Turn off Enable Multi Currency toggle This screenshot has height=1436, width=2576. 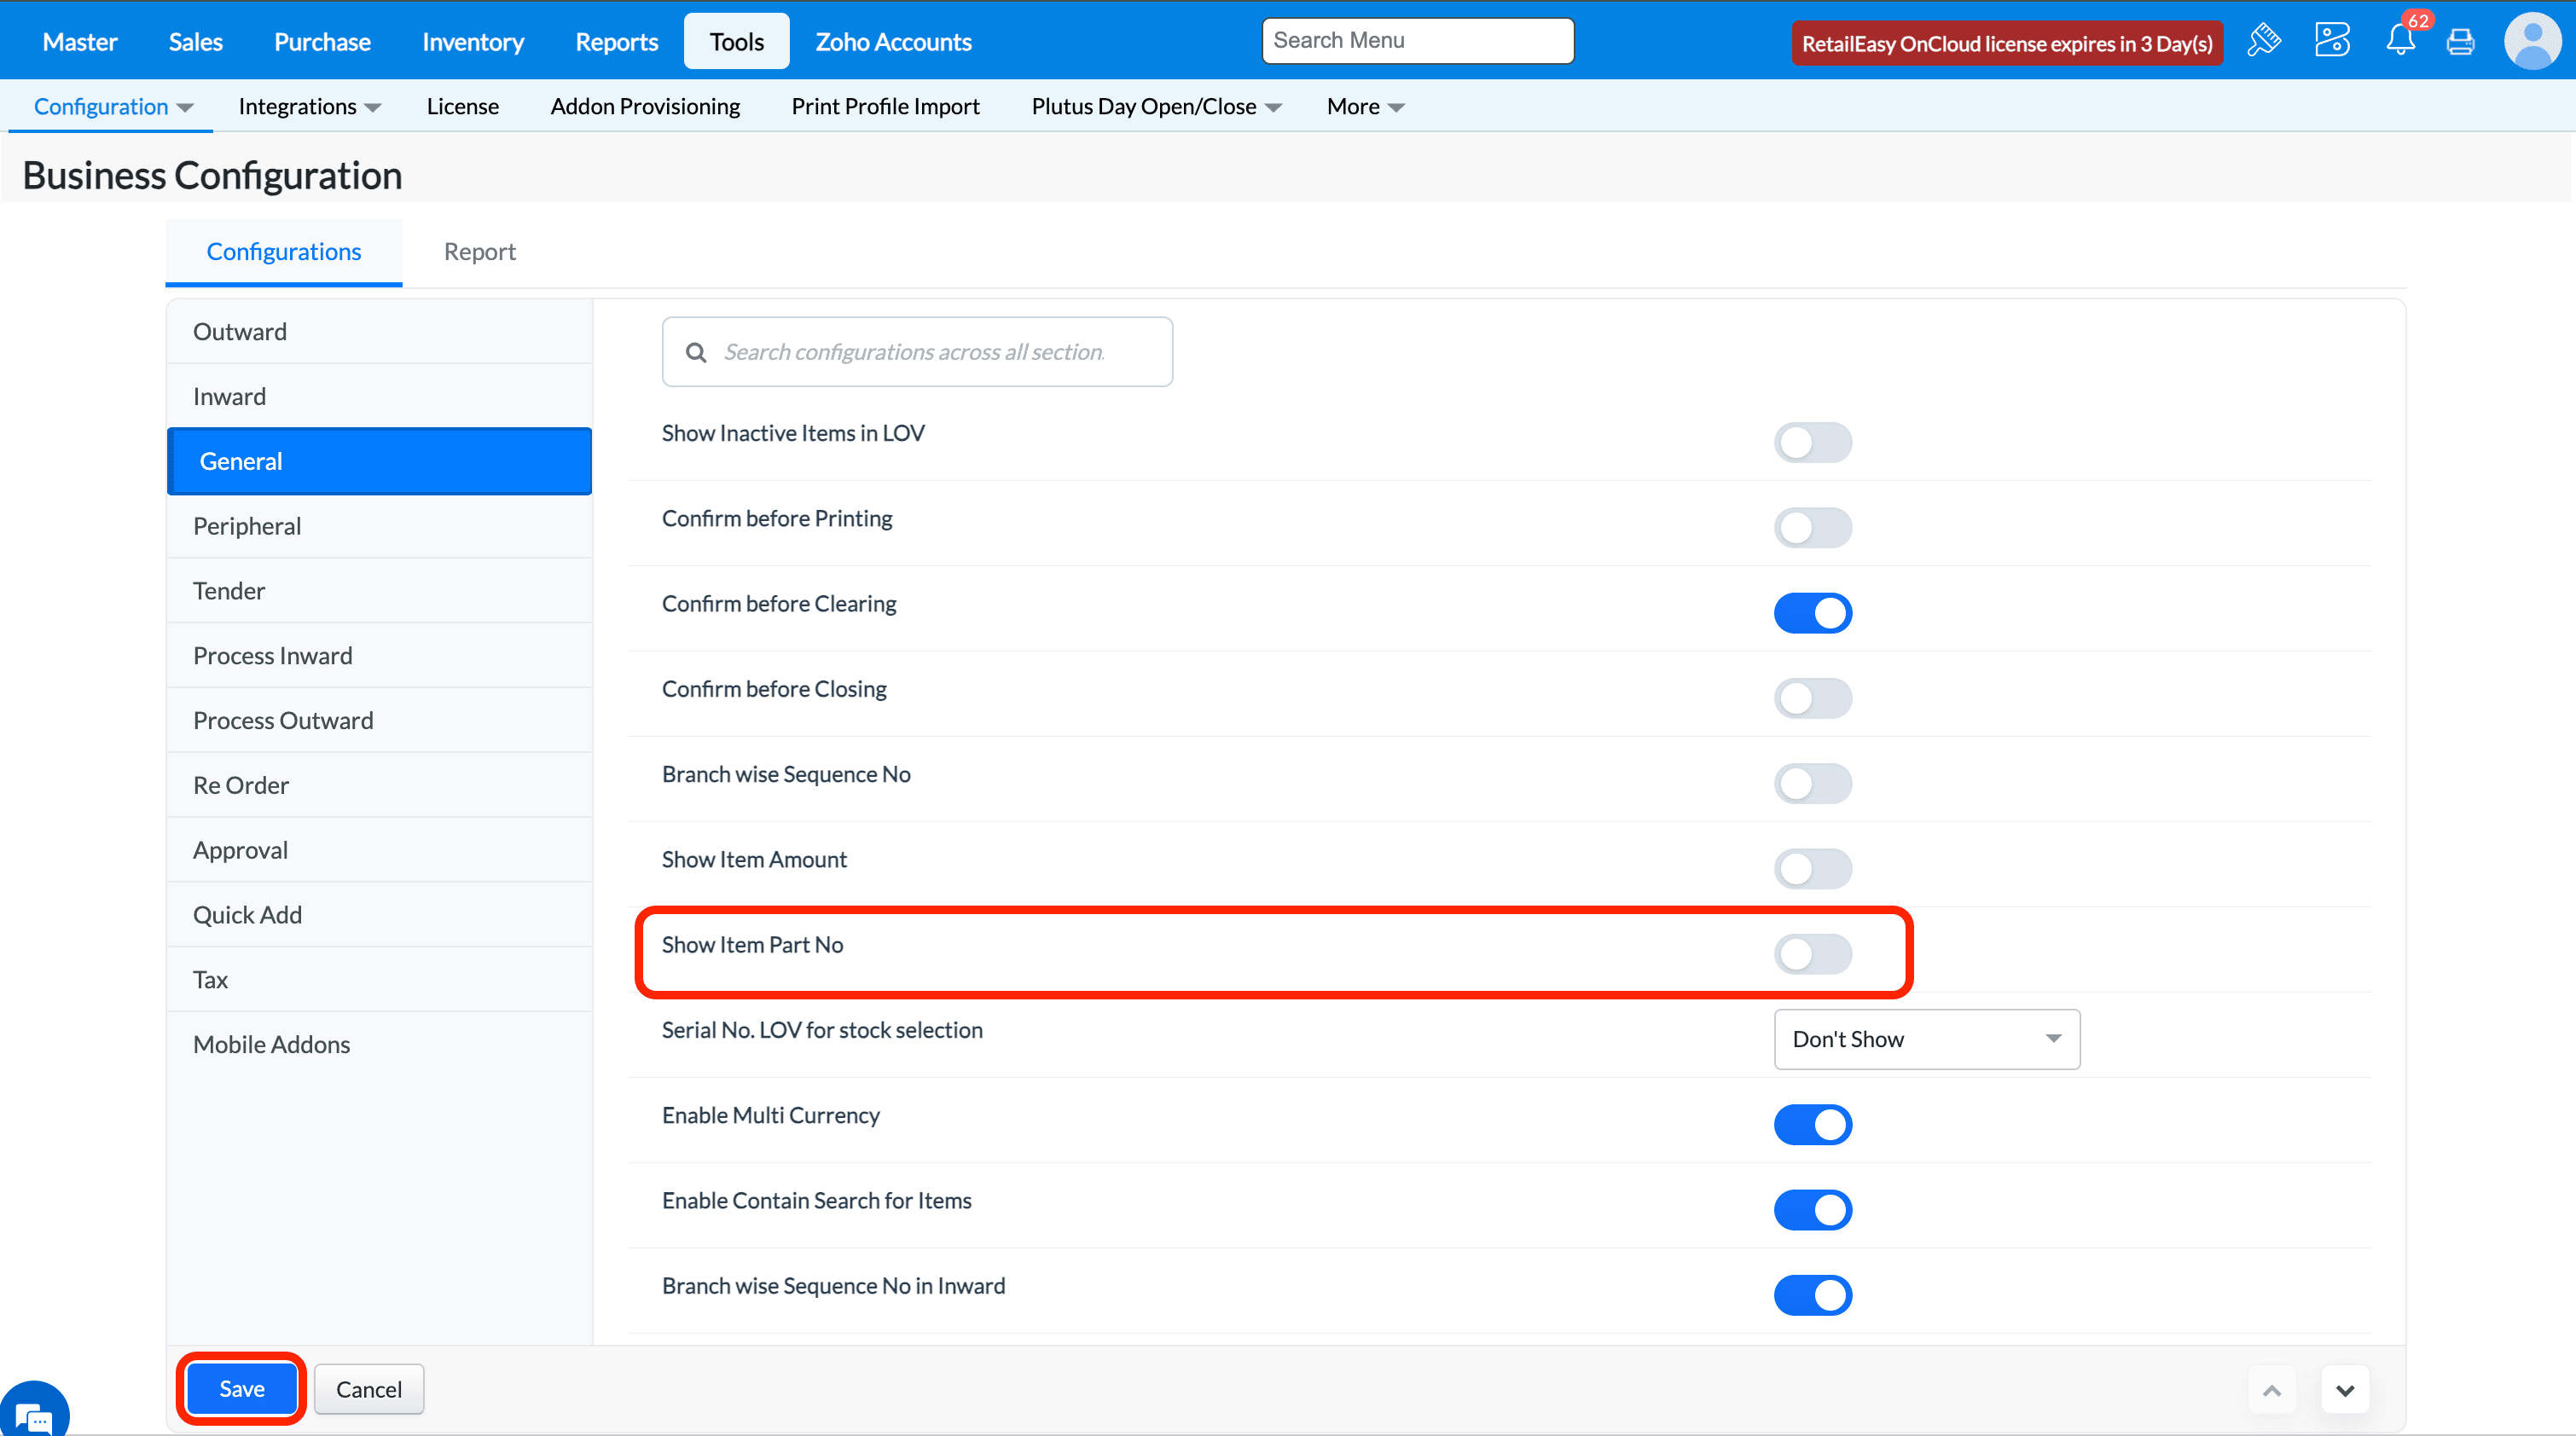pyautogui.click(x=1812, y=1125)
